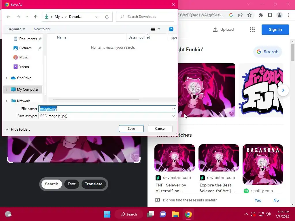This screenshot has height=221, width=295.
Task: Open FNF- Selever deviantart result
Action: tap(174, 168)
